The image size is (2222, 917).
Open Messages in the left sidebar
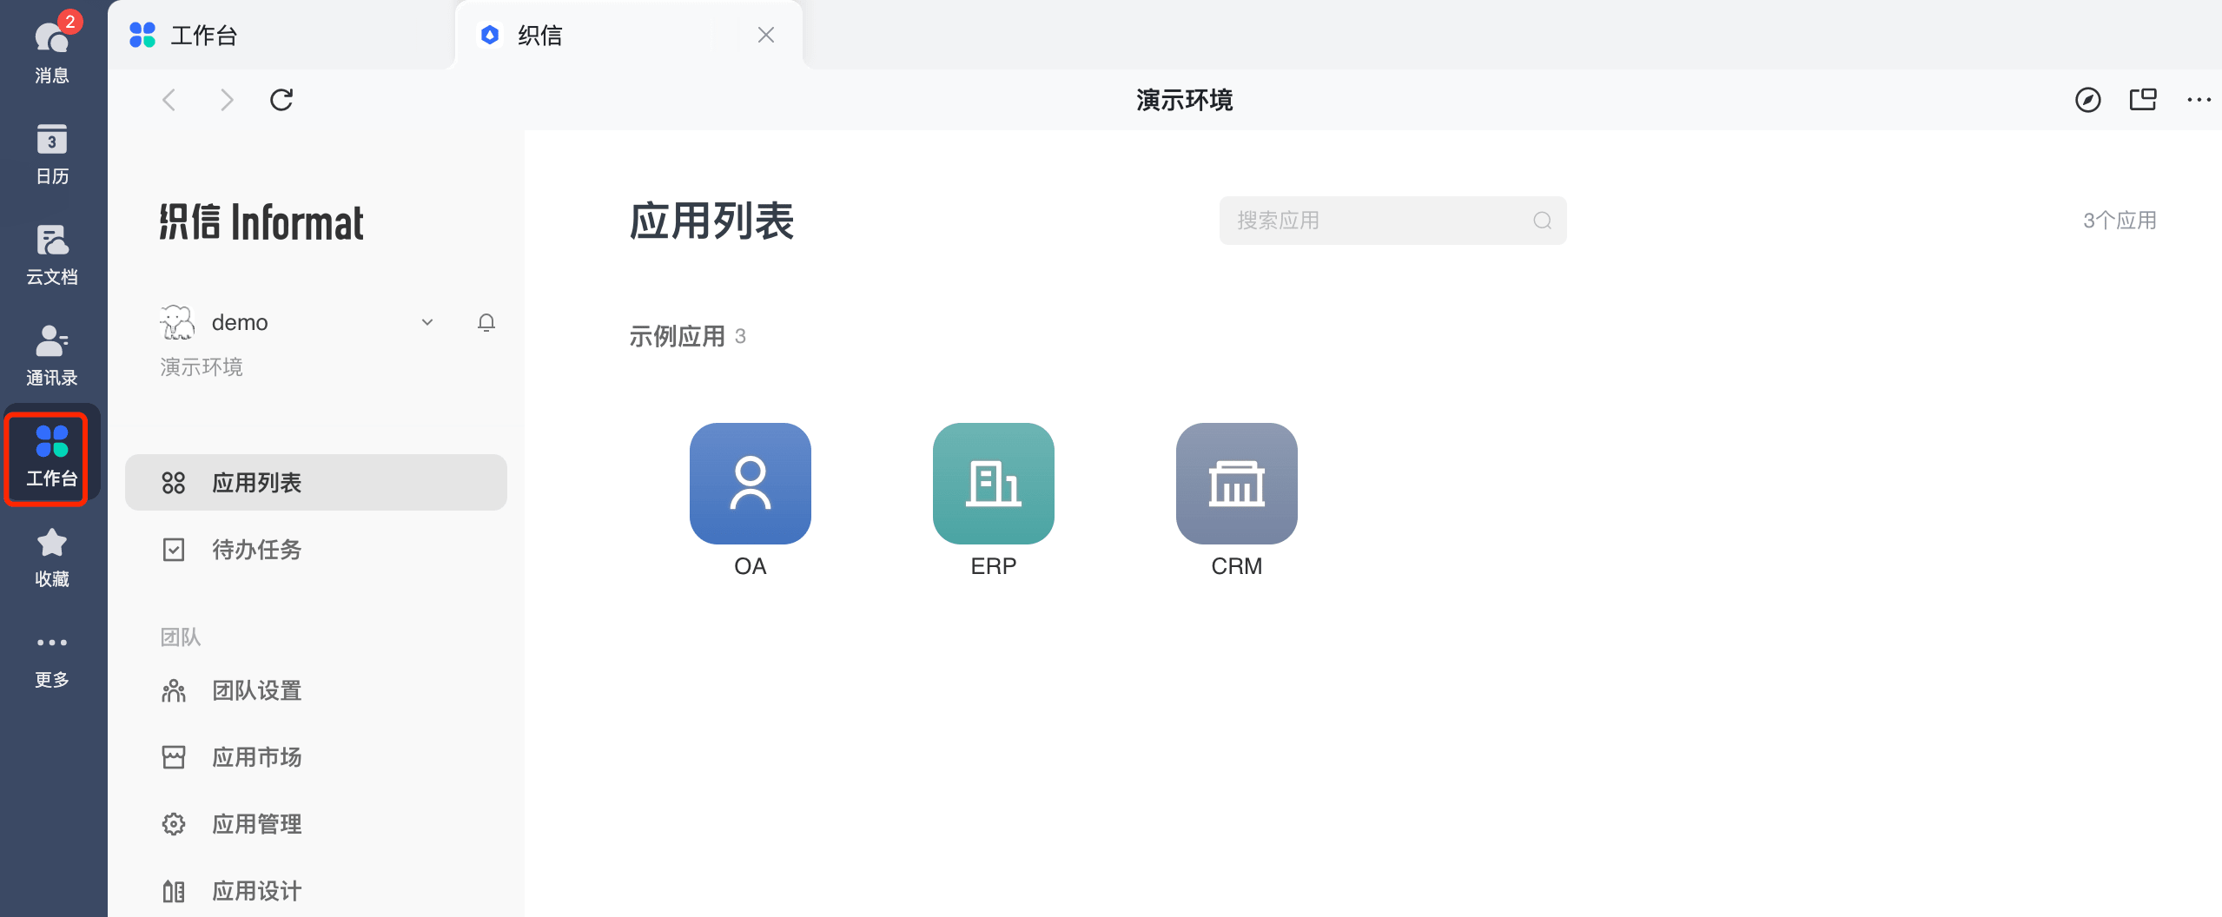coord(52,49)
